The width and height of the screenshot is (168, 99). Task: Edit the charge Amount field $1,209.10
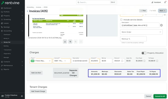[95, 61]
